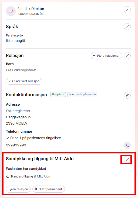138x198 pixels.
Task: Click the Standardtilgang til Mitt Aidn label
Action: pyautogui.click(x=30, y=177)
